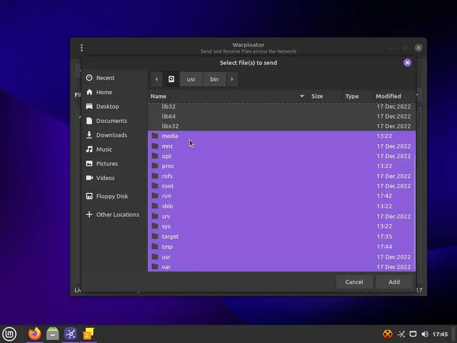Open Desktop location in sidebar
457x343 pixels.
point(114,106)
